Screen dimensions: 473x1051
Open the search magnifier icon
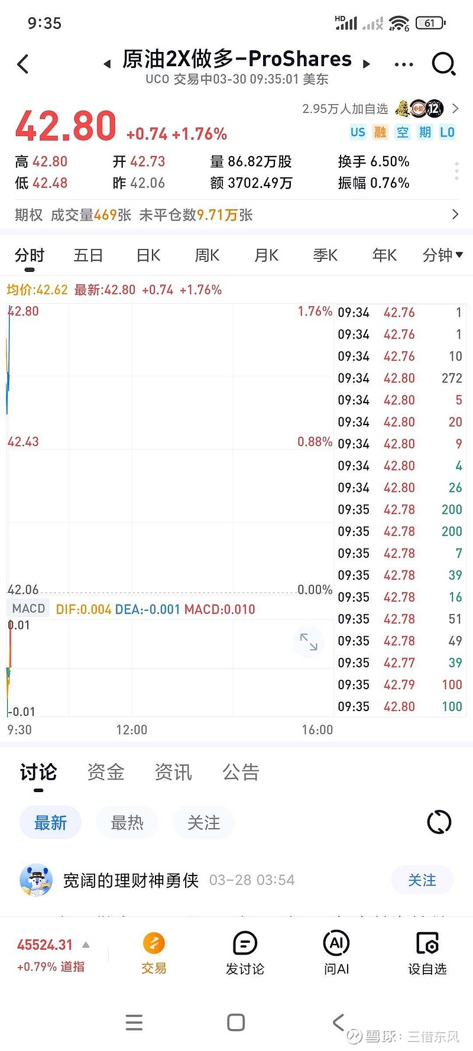(x=443, y=63)
